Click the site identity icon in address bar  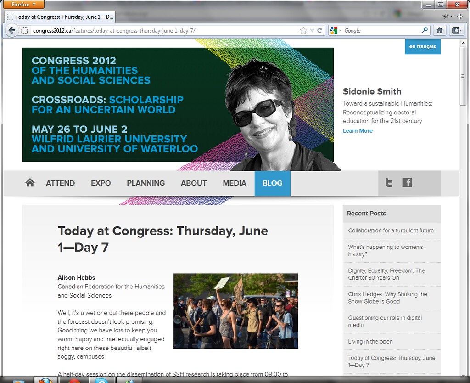click(25, 30)
